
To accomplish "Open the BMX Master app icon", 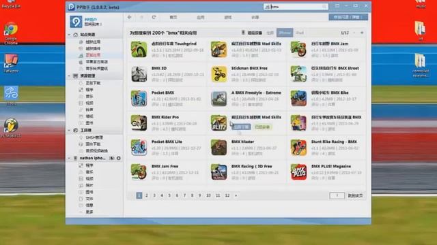I will [x=218, y=147].
